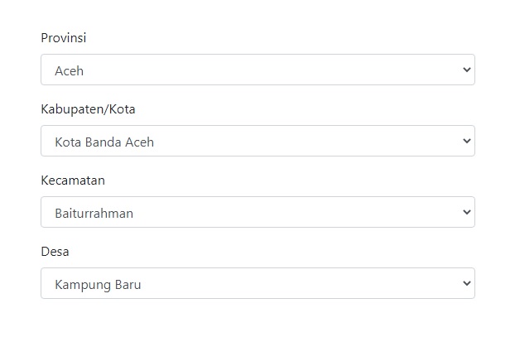Screen dimensions: 515x337
Task: Click the Kecamatan field label
Action: point(73,181)
